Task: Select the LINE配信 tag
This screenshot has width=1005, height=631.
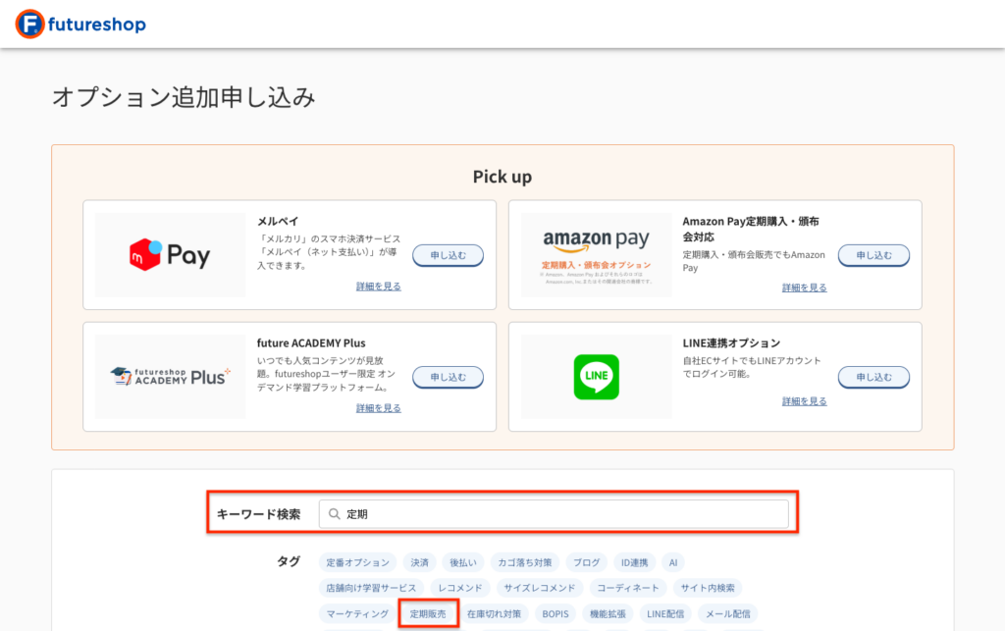Action: pyautogui.click(x=665, y=614)
